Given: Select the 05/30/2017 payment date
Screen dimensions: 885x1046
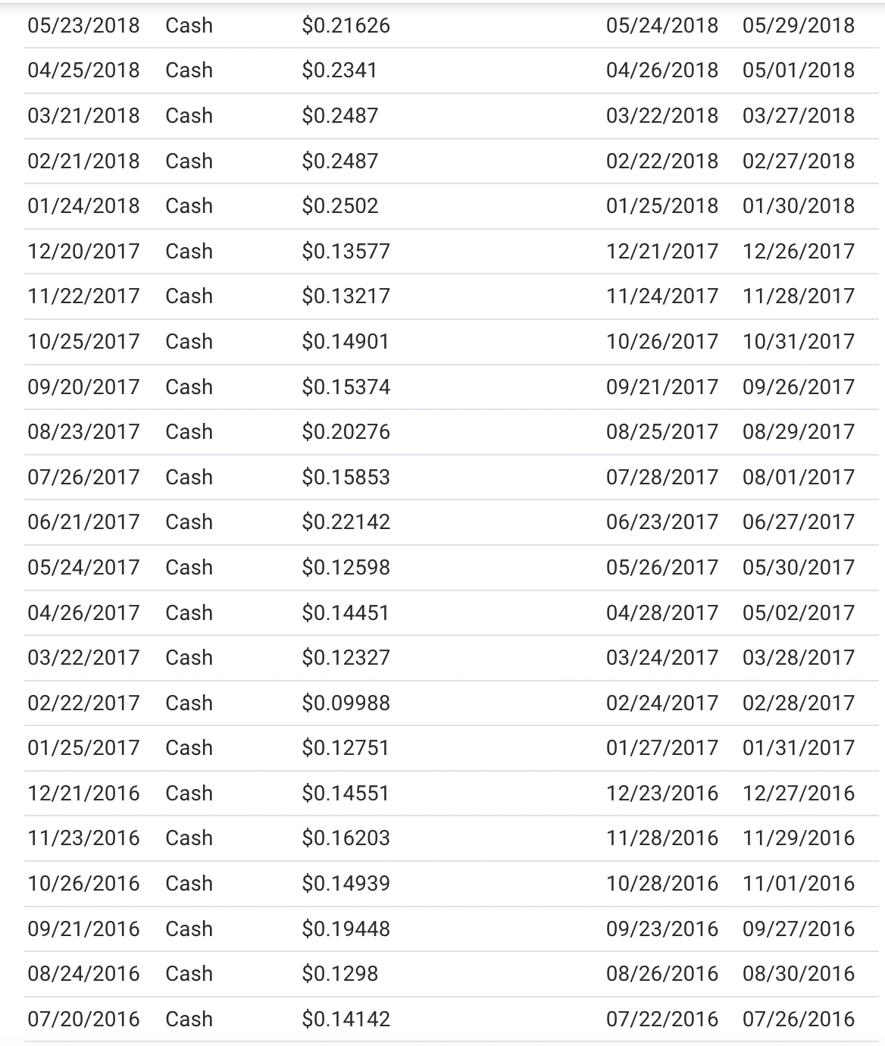Looking at the screenshot, I should click(x=798, y=568).
